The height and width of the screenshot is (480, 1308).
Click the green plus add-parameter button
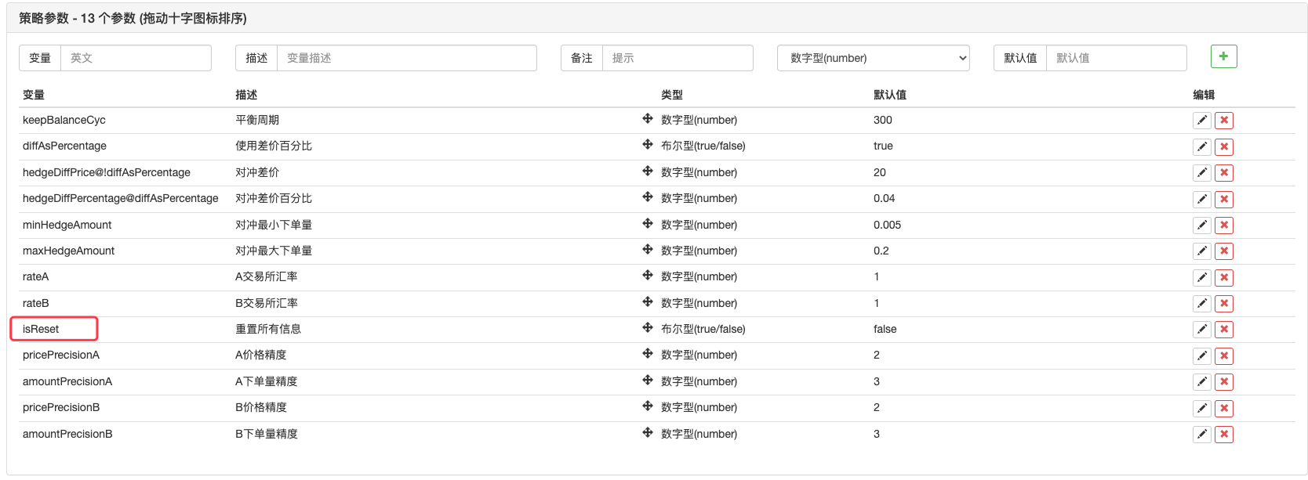(1223, 56)
